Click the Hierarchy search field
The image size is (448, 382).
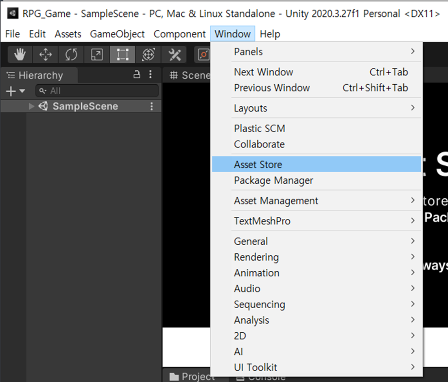[97, 91]
